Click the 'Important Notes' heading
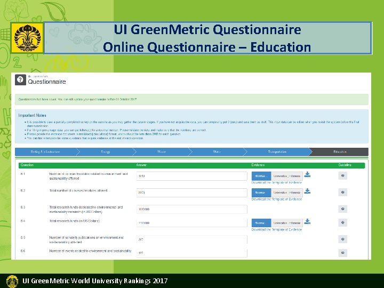The height and width of the screenshot is (288, 384). click(32, 115)
